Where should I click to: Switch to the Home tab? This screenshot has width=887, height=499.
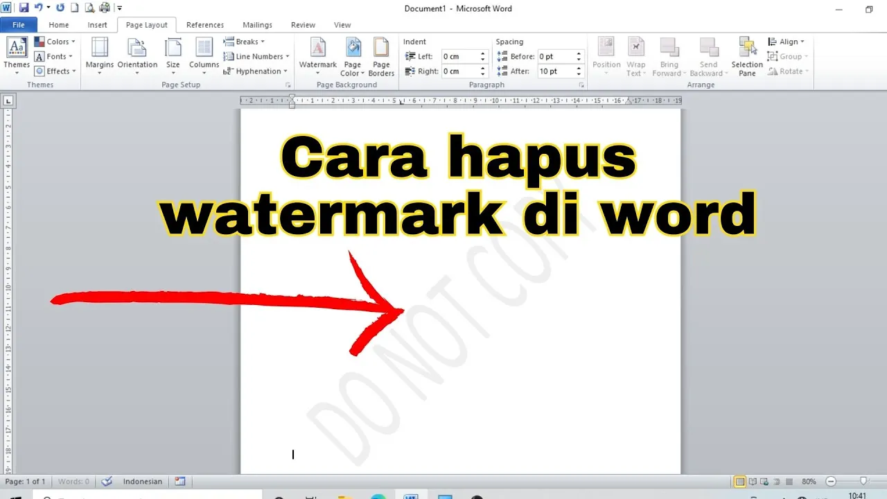click(x=59, y=25)
